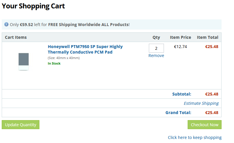The image size is (234, 143).
Task: Click the In Stock status text
Action: tap(54, 63)
